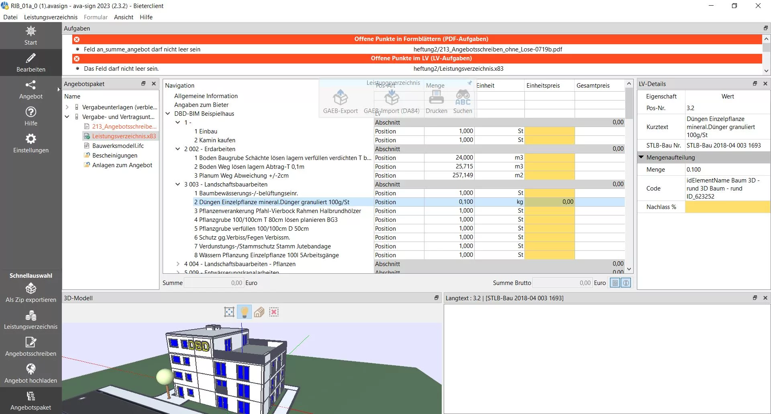Select 213_Angebotsschreibe... file
This screenshot has height=414, width=771.
124,127
